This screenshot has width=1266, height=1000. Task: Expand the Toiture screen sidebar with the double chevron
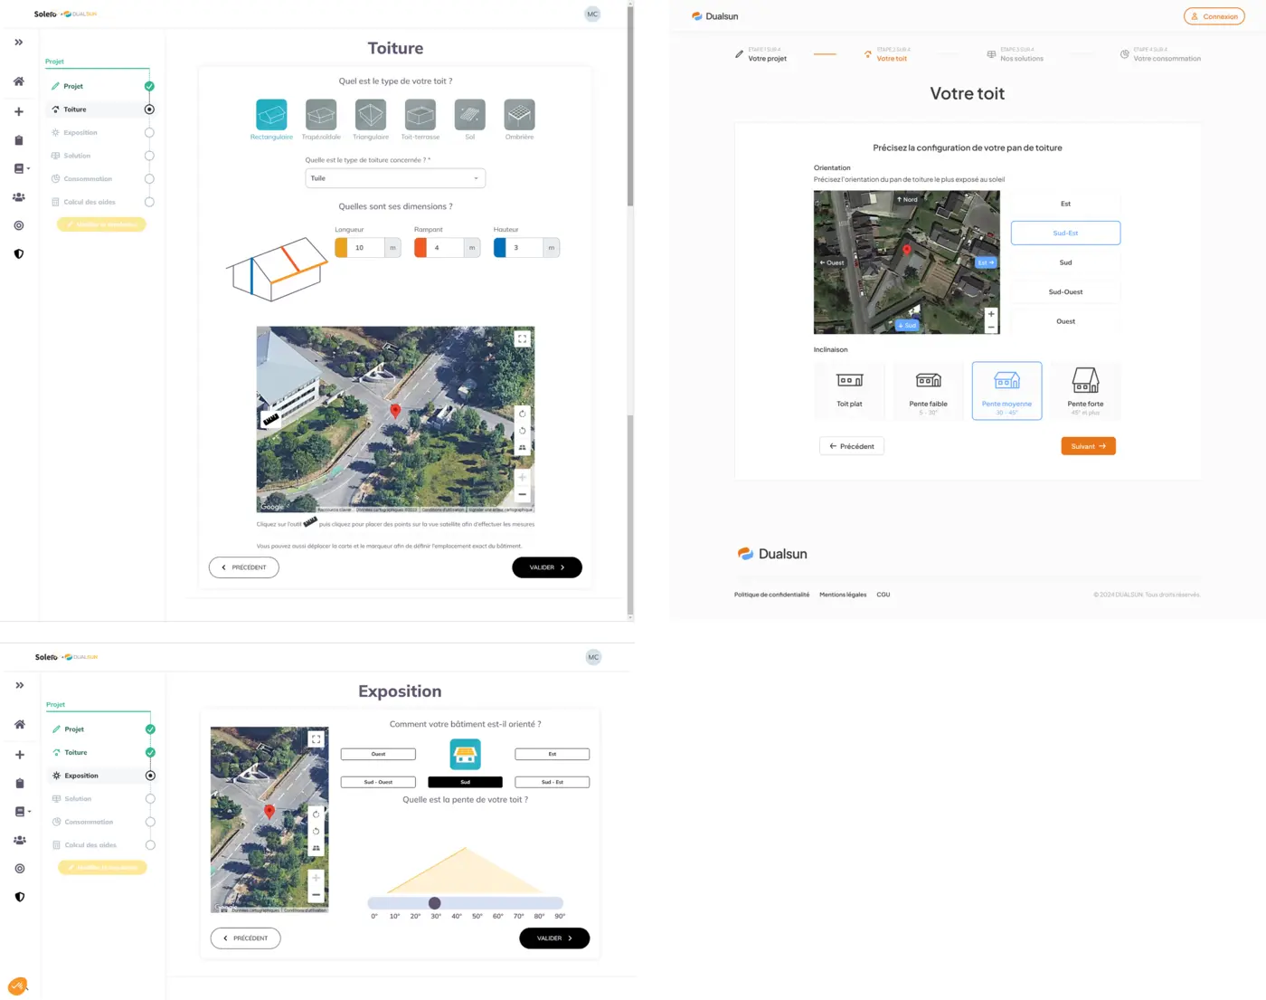pyautogui.click(x=19, y=43)
